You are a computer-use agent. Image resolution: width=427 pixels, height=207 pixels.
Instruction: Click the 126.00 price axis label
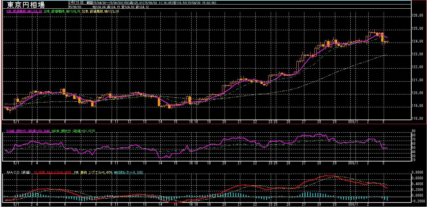tap(418, 15)
